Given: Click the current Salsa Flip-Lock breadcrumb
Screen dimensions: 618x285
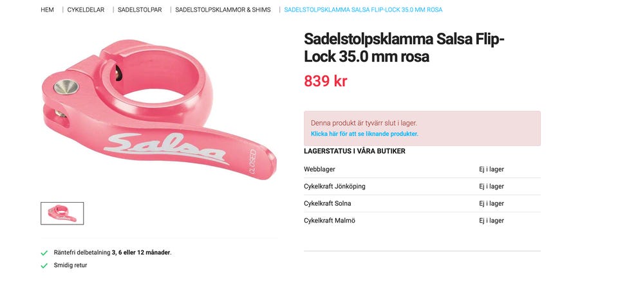Looking at the screenshot, I should coord(363,10).
